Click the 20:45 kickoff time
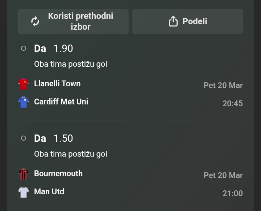261x211 pixels. point(232,104)
